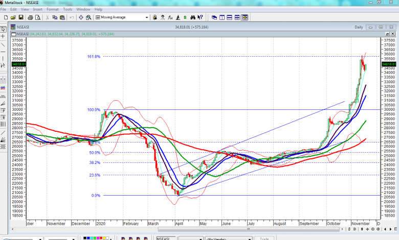Select the Fibonacci arcs tool

pyautogui.click(x=3, y=96)
